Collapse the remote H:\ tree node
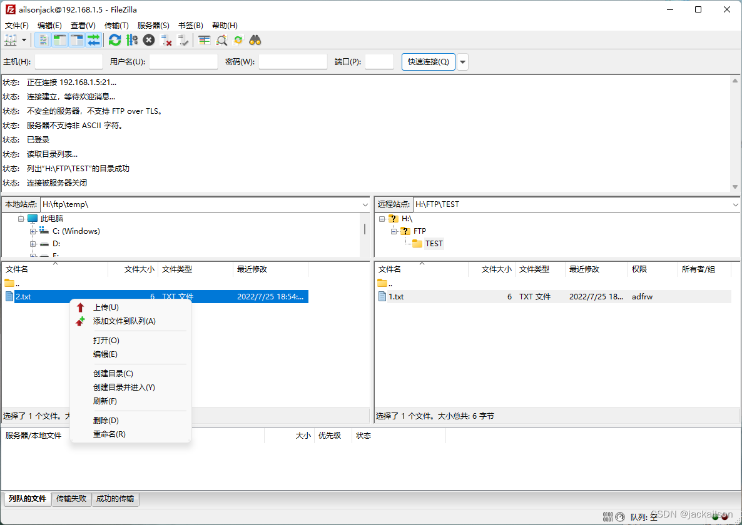The image size is (742, 525). [x=382, y=219]
